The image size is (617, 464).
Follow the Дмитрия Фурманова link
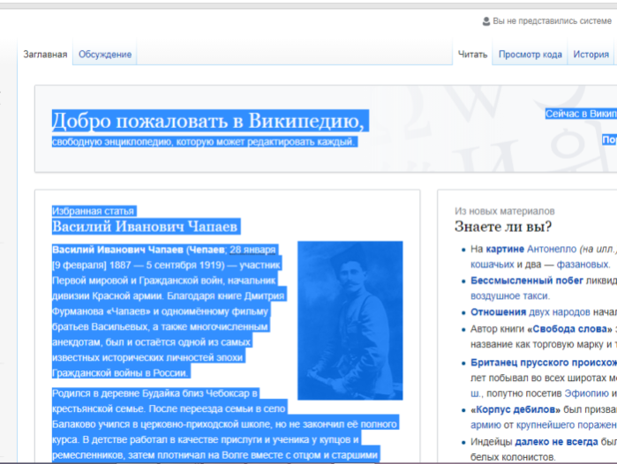pos(168,303)
